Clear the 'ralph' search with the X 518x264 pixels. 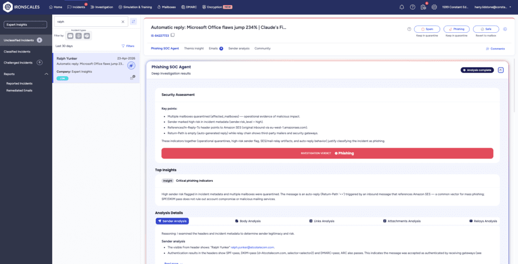click(x=123, y=22)
